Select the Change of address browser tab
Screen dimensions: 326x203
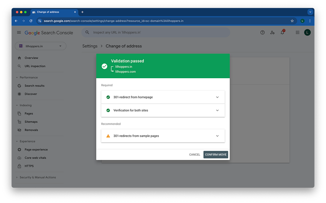coord(54,12)
